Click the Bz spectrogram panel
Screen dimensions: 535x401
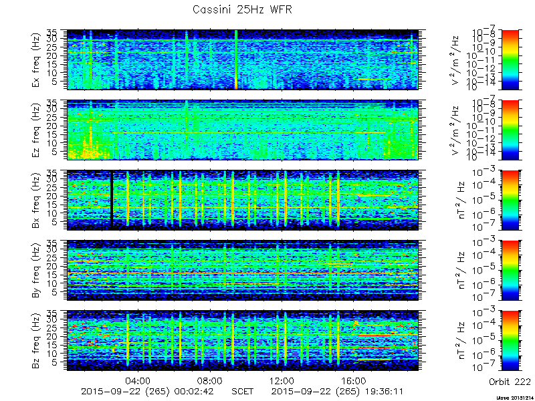243,341
